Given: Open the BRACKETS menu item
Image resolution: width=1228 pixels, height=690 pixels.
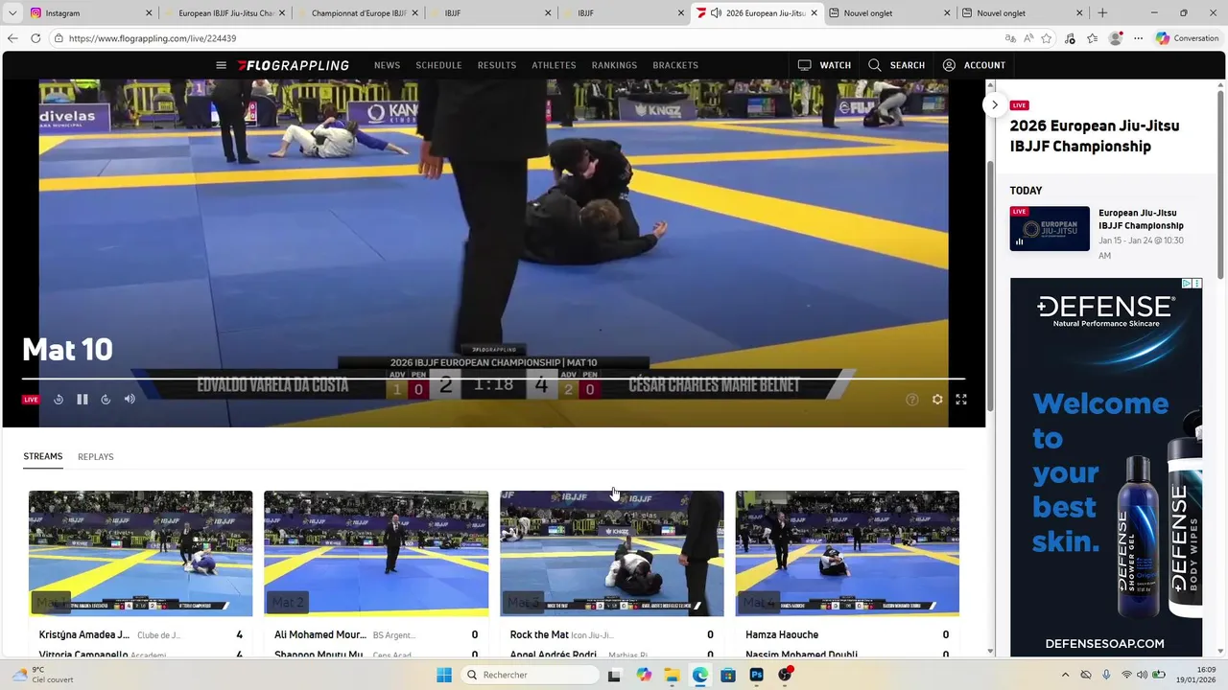Looking at the screenshot, I should tap(675, 65).
